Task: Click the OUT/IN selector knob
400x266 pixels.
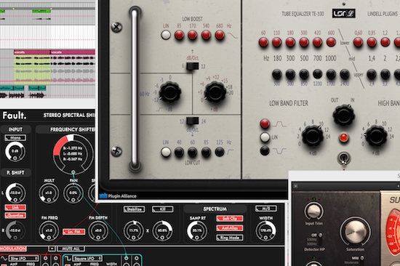Action: pos(343,116)
